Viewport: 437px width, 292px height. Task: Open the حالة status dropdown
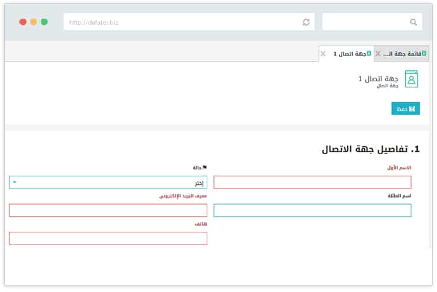coord(108,182)
